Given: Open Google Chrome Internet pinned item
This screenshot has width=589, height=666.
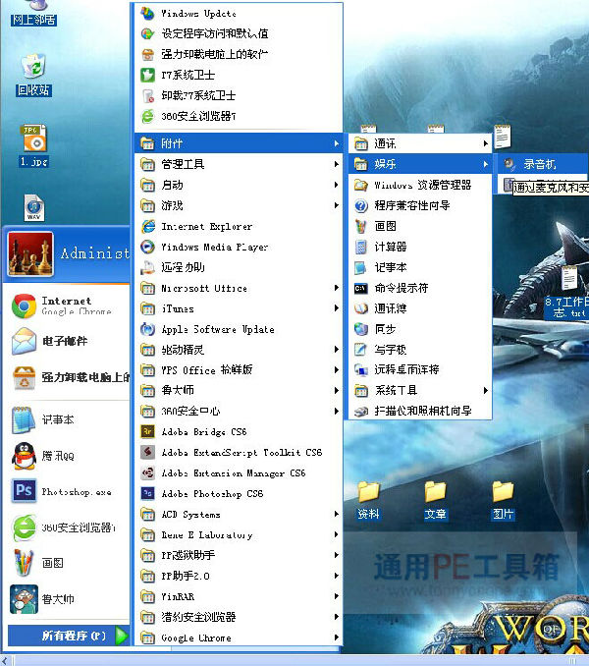Looking at the screenshot, I should tap(68, 305).
